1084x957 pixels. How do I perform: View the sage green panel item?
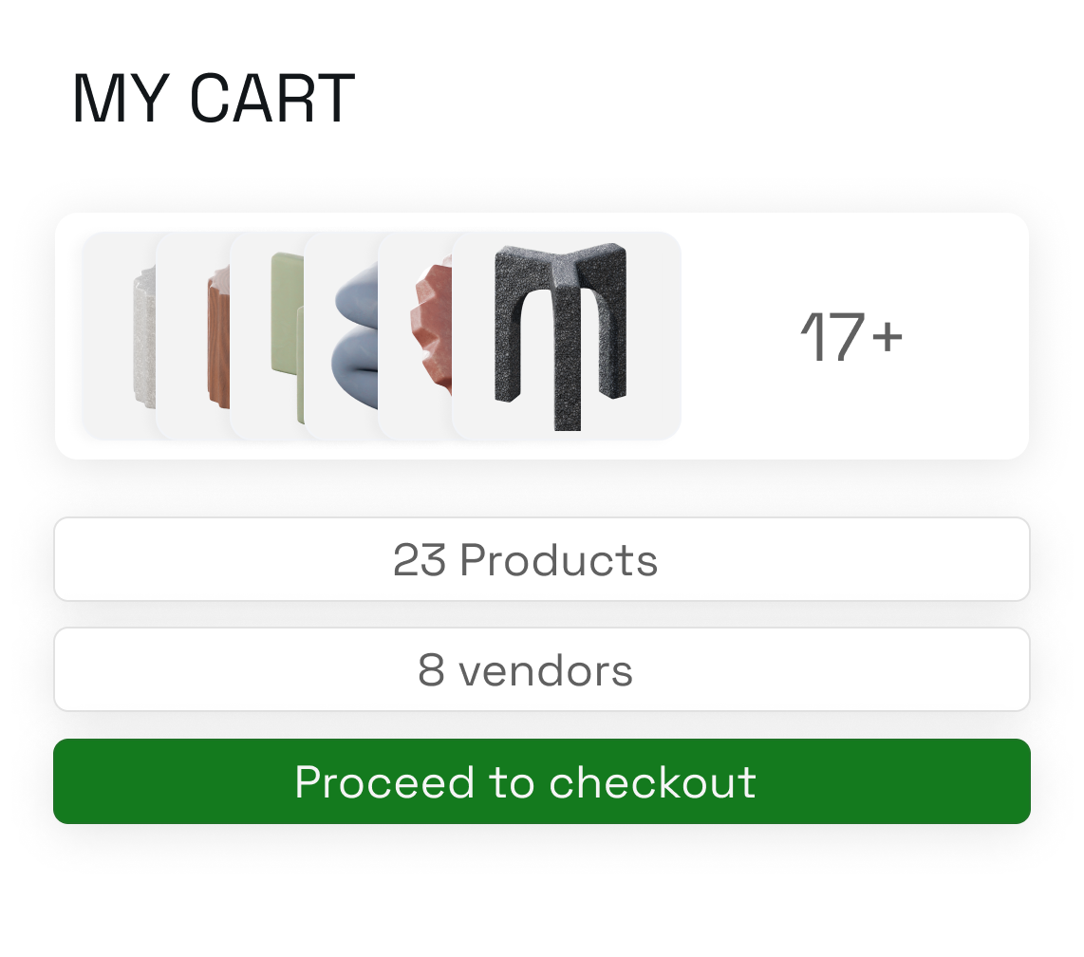(267, 336)
